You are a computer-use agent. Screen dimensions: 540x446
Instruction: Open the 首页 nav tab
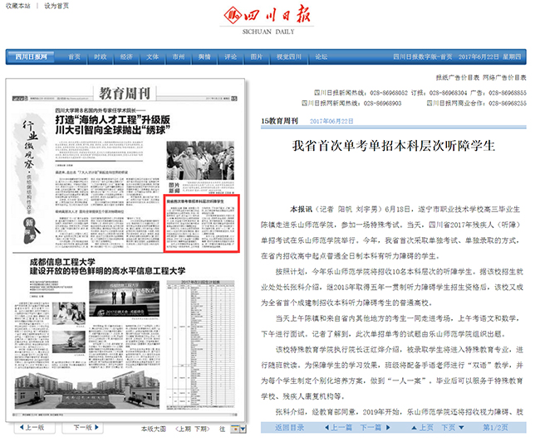(x=75, y=56)
